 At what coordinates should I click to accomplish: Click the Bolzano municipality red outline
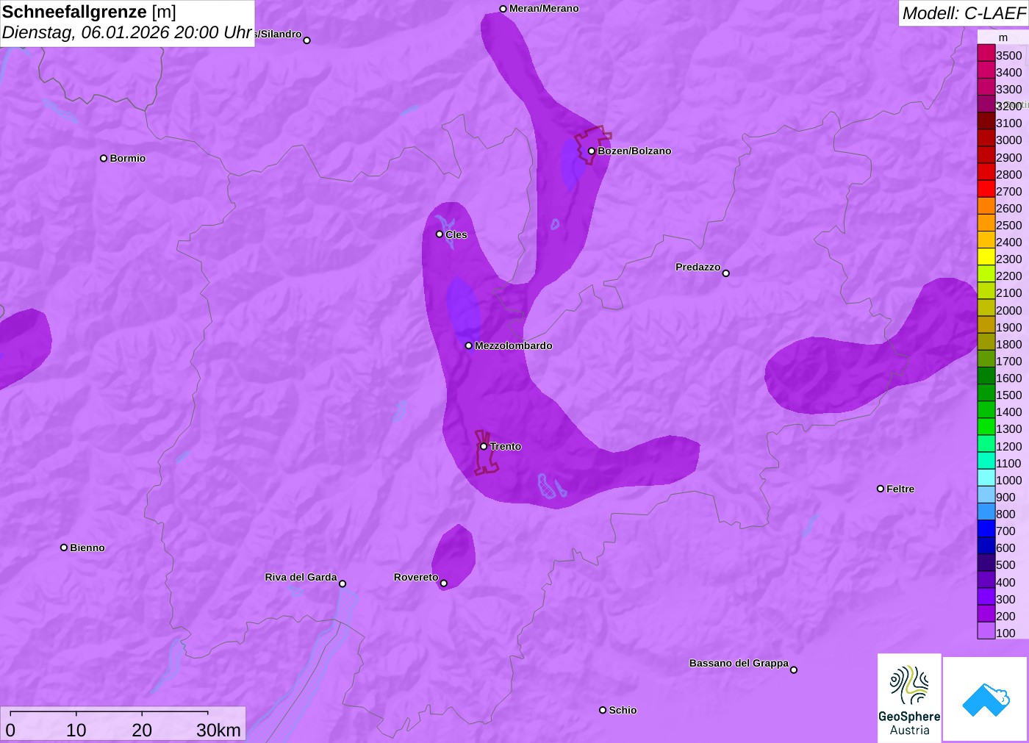[x=592, y=144]
